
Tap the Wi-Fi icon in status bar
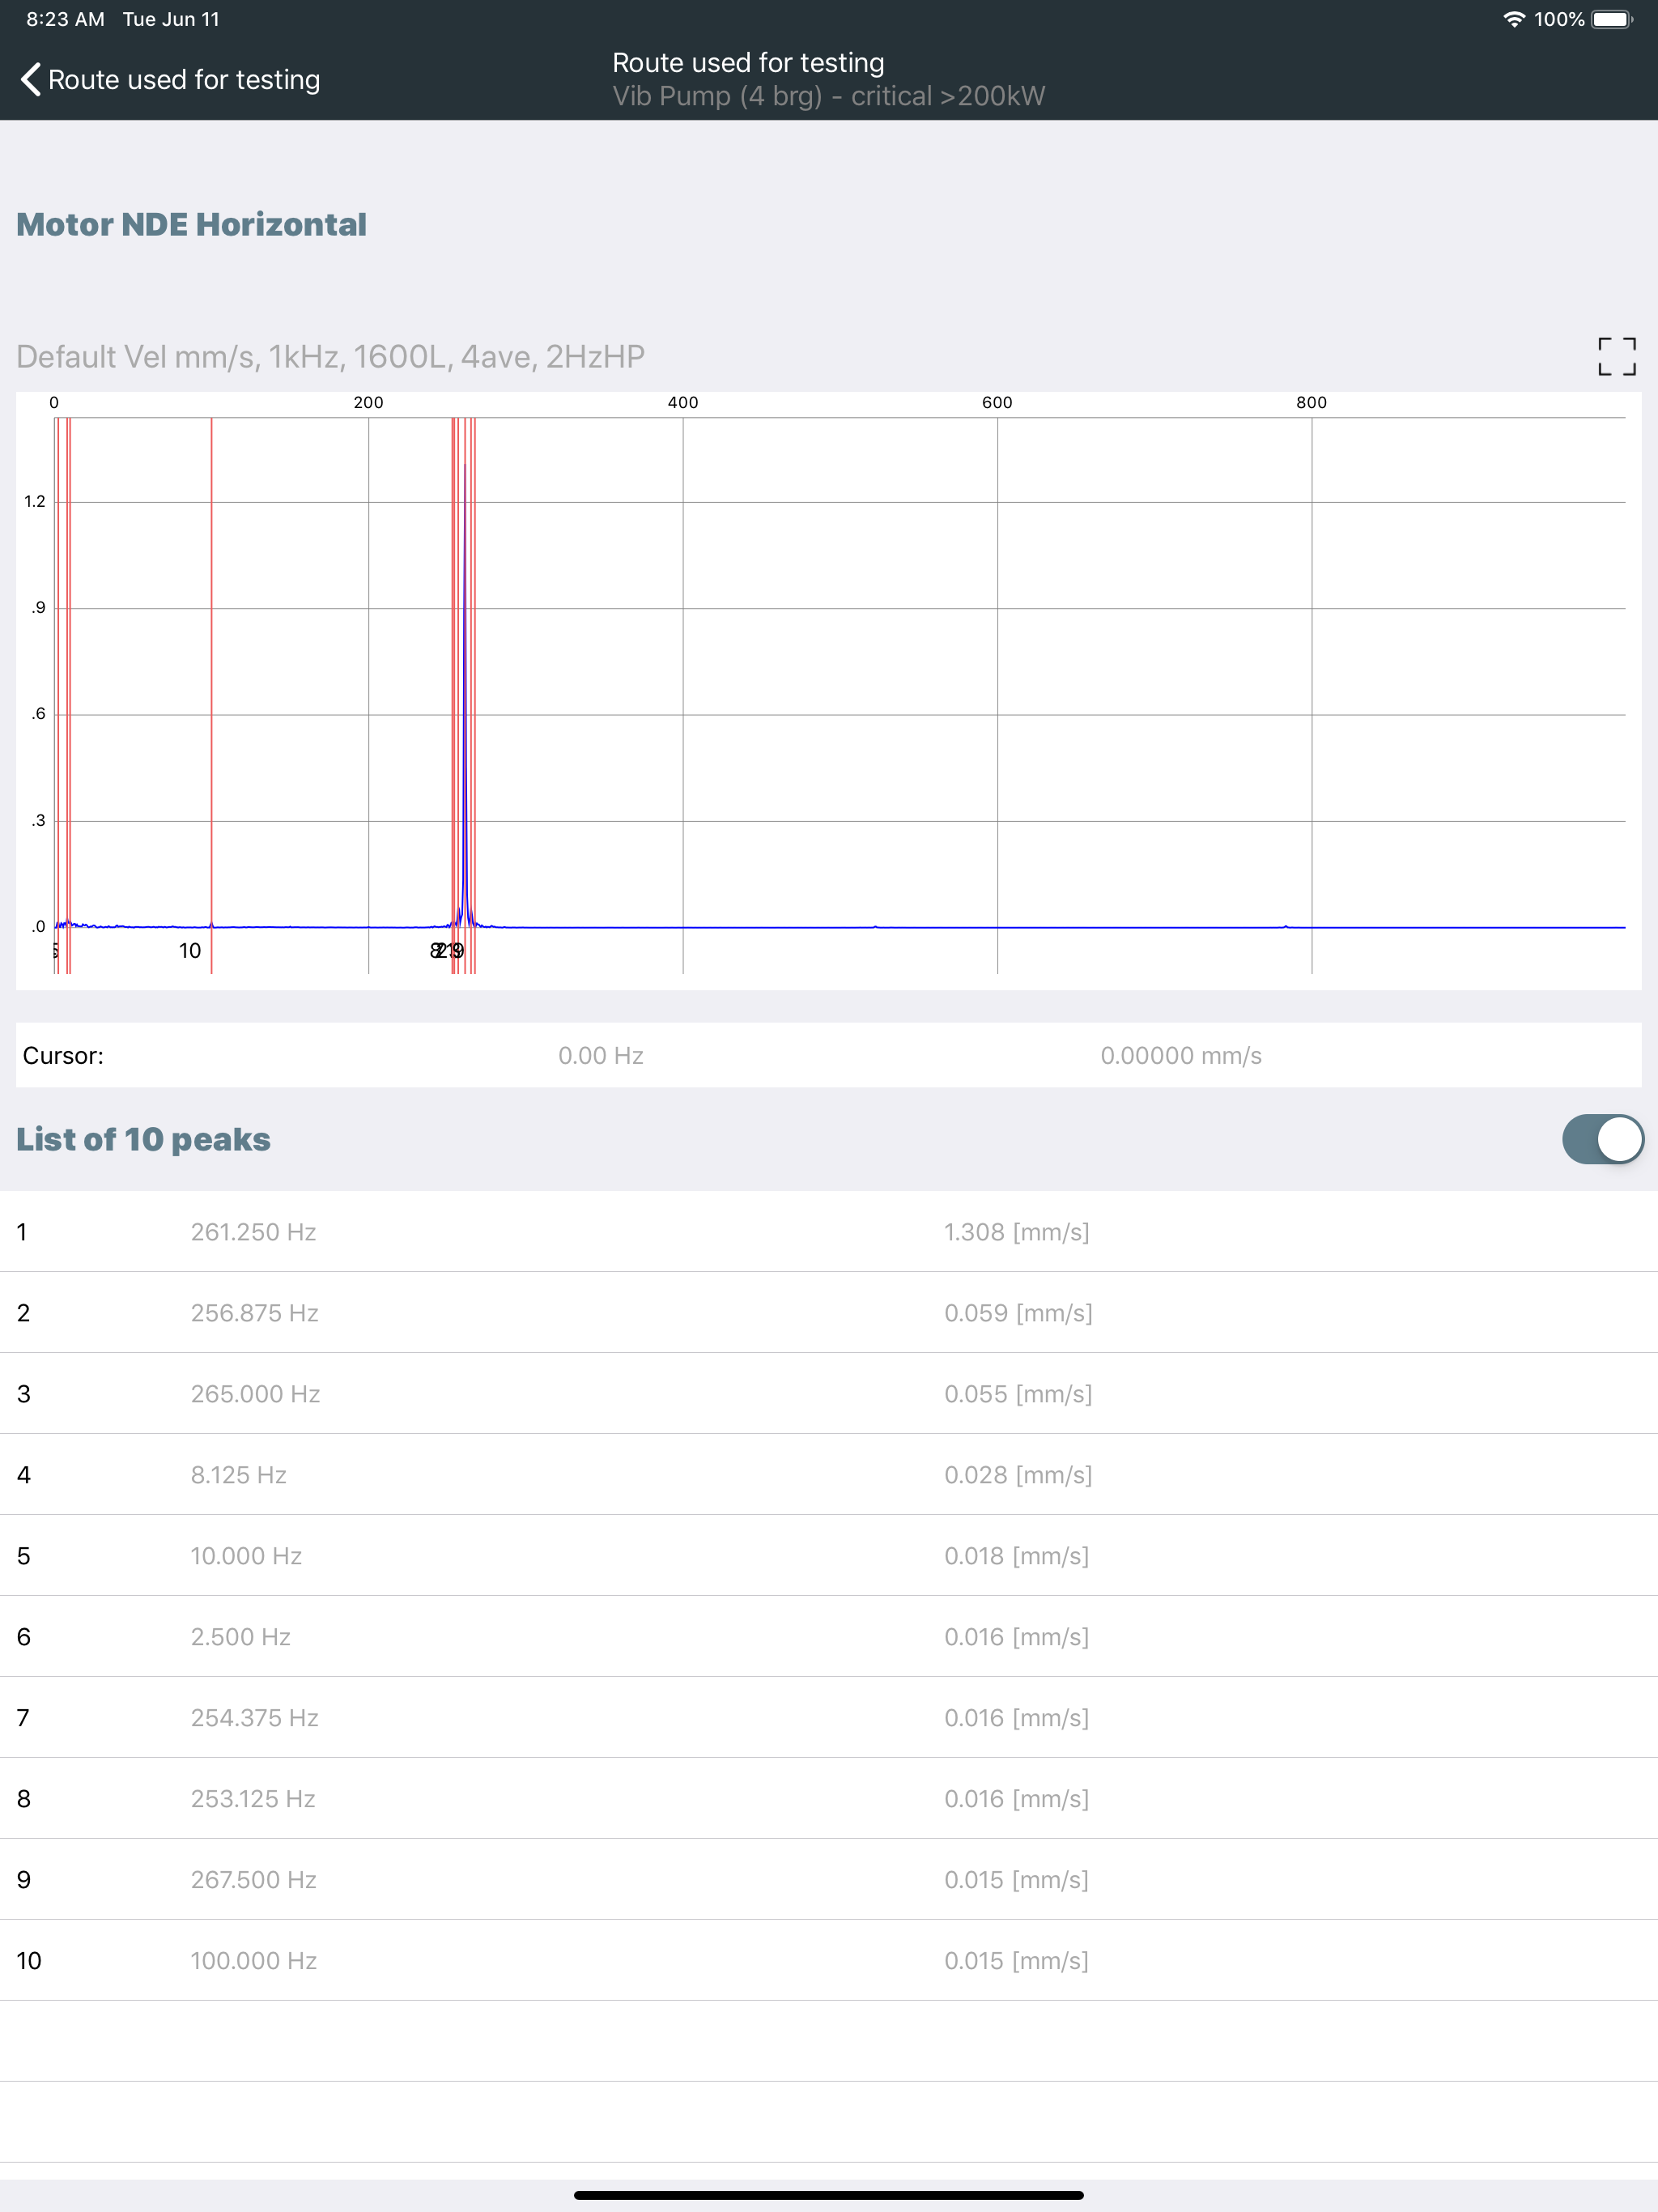(x=1514, y=19)
